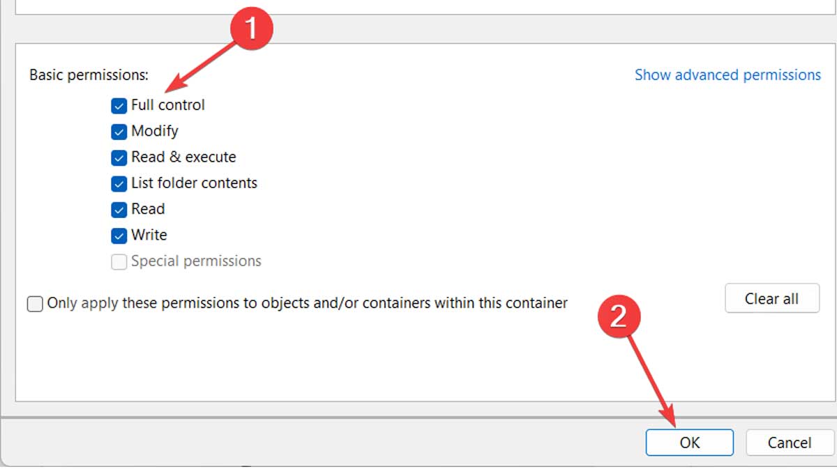This screenshot has width=837, height=469.
Task: Re-enable the Modify permission
Action: click(x=119, y=131)
